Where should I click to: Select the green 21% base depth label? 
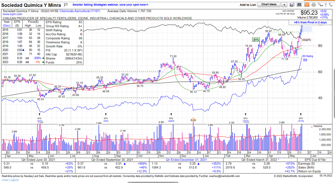tap(256, 39)
